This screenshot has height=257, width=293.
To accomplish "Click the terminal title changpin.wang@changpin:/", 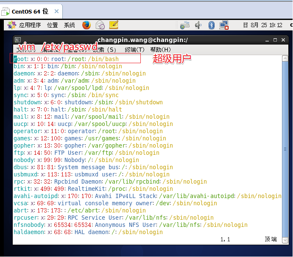I will (x=143, y=40).
